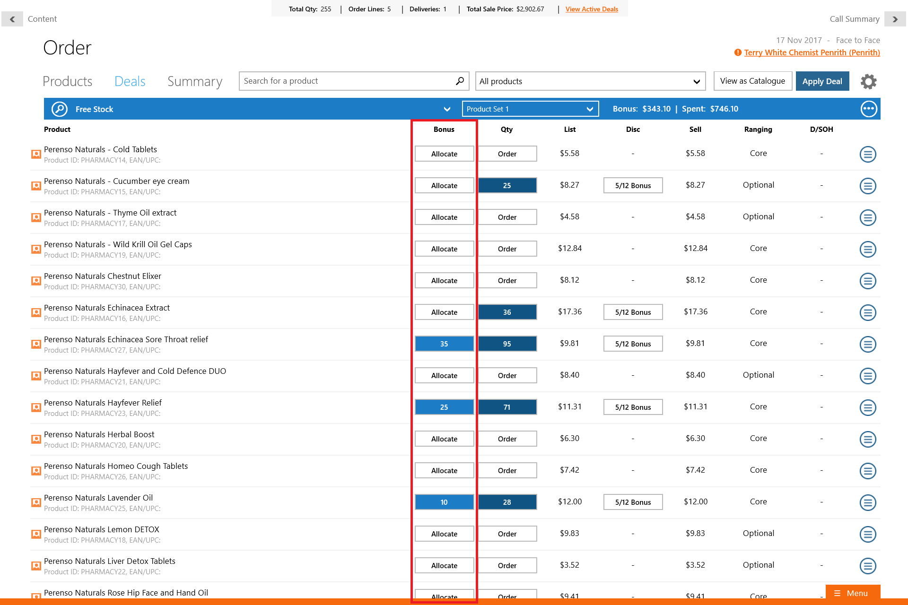Viewport: 908px width, 605px height.
Task: Switch to the Summary tab
Action: 194,81
